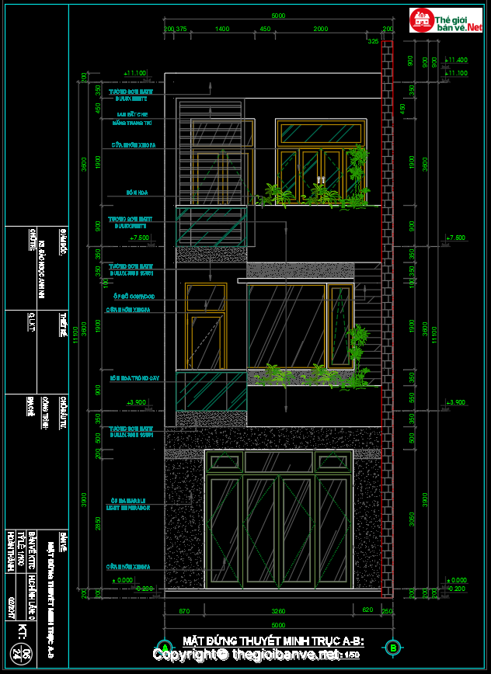The height and width of the screenshot is (674, 491).
Task: Click the 'HOÀN THÀNH' title block label
Action: (10, 552)
